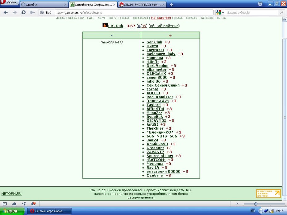Viewport: 287px width, 215px height.
Task: Open the NETORN.RU footer link
Action: pos(11,194)
